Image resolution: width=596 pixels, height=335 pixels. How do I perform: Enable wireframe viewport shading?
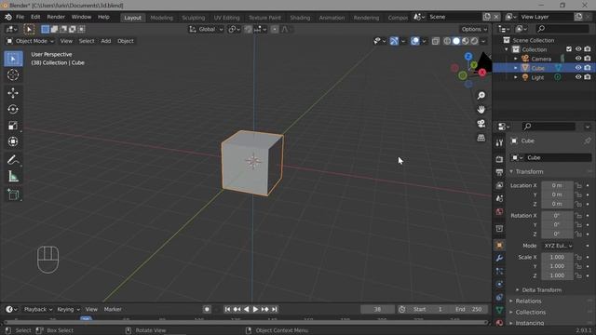coord(447,41)
